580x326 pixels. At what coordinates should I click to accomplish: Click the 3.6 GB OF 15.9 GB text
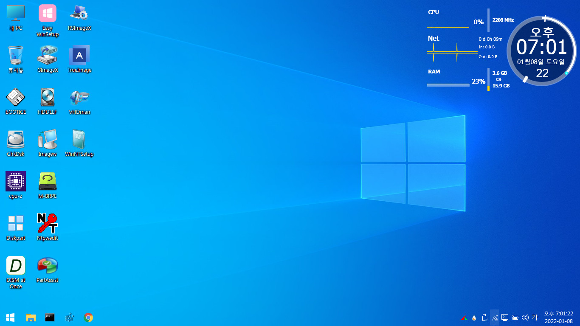click(500, 79)
